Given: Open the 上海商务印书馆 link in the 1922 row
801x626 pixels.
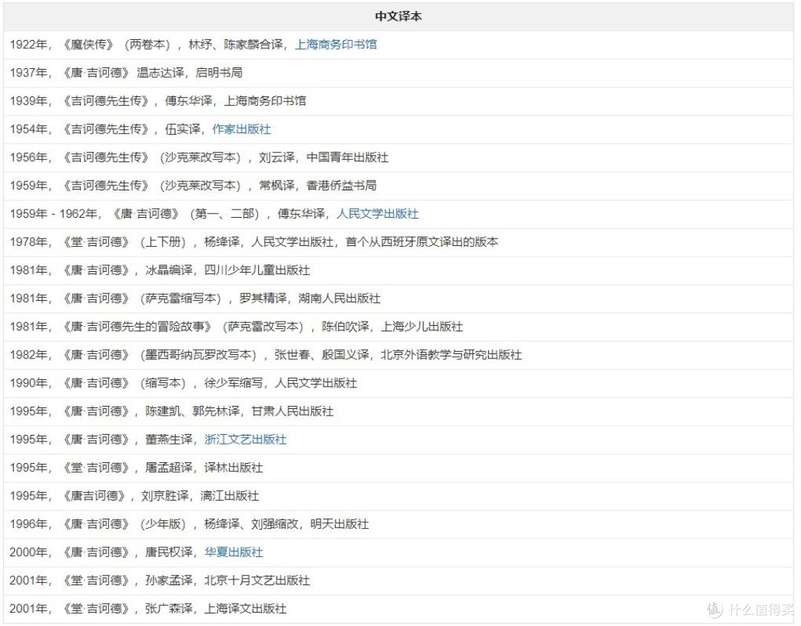Looking at the screenshot, I should [x=336, y=44].
